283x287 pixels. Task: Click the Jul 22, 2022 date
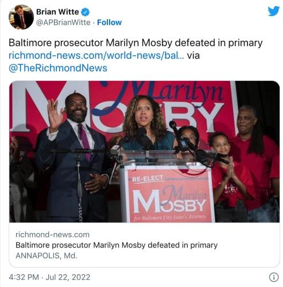[68, 277]
